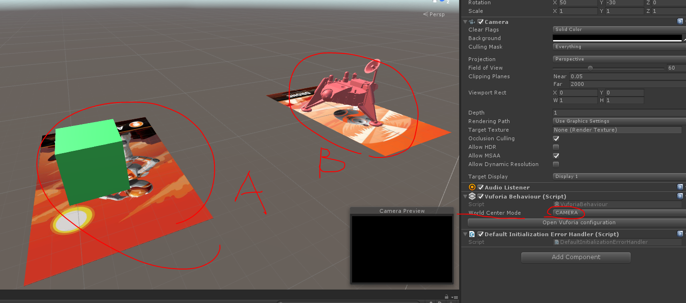This screenshot has width=686, height=303.
Task: Click the Add Component button
Action: point(576,257)
